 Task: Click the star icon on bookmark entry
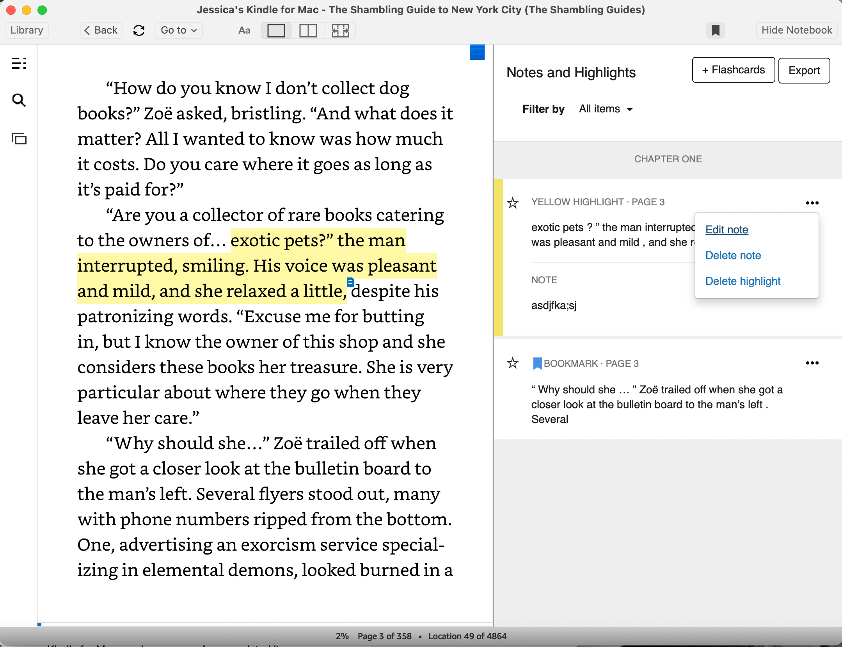[x=512, y=362]
